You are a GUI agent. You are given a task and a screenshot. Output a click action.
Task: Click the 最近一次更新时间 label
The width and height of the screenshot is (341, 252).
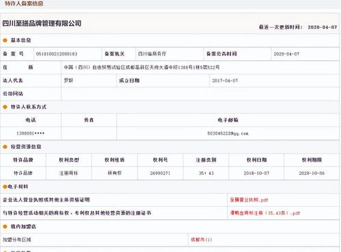coord(281,27)
